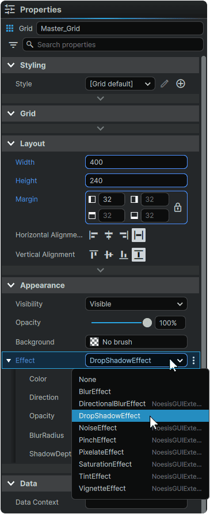Choose PixelateEffect from the list

click(140, 452)
